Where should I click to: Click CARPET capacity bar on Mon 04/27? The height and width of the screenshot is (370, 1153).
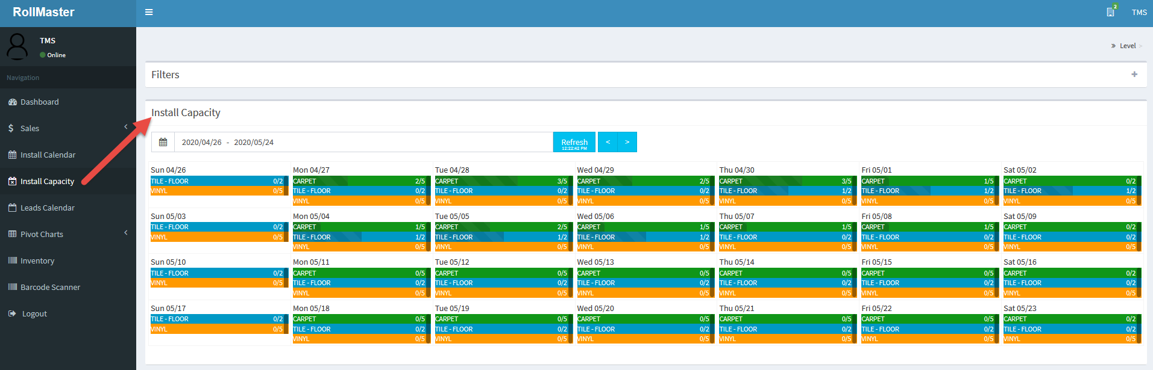(359, 181)
